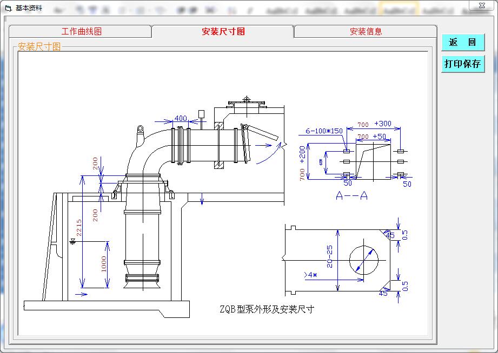498x353 pixels.
Task: Click the 安装尺寸图 group frame label
Action: (x=39, y=46)
